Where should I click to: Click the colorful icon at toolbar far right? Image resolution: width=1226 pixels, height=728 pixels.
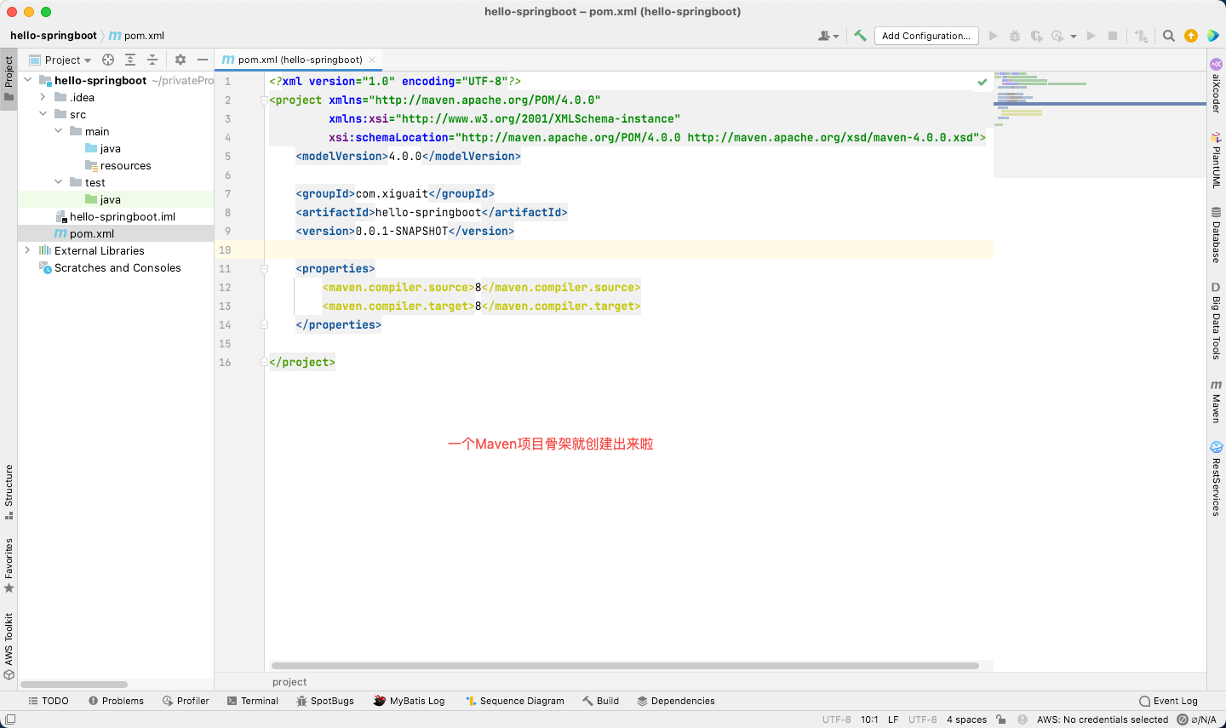pyautogui.click(x=1212, y=36)
